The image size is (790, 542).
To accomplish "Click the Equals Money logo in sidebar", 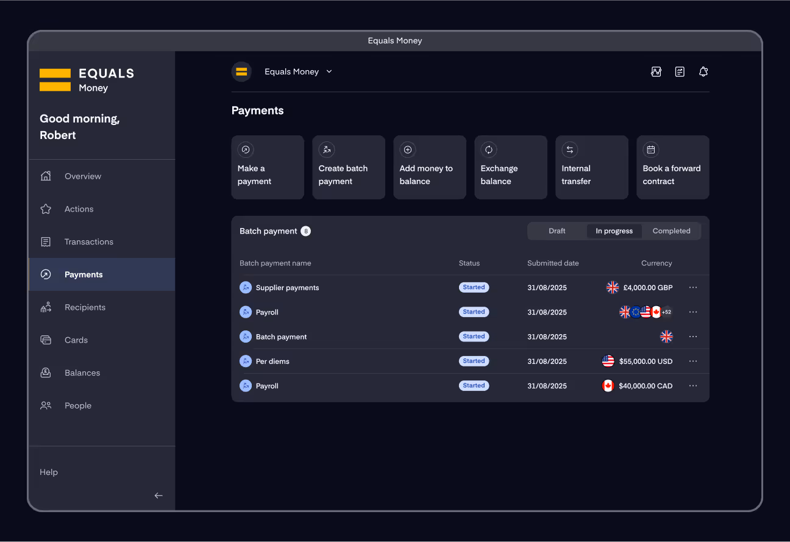I will [87, 80].
